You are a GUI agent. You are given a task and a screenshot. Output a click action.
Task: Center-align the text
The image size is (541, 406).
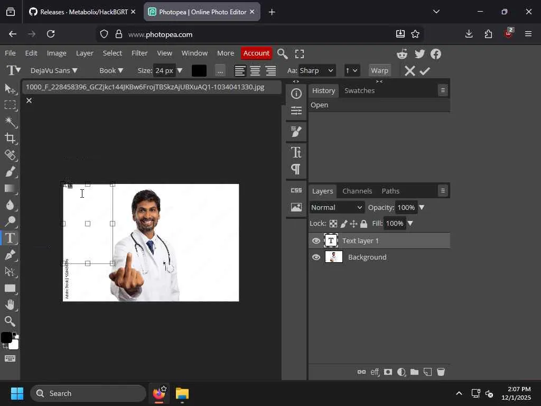pos(255,71)
